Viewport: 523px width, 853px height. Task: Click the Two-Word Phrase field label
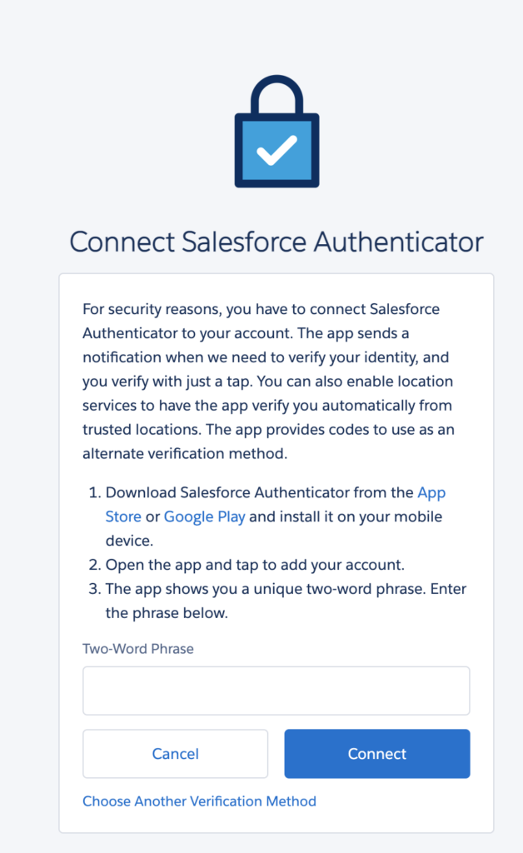click(x=138, y=649)
